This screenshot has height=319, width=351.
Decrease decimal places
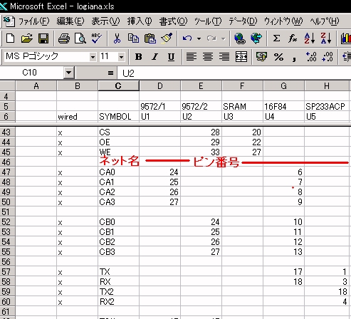(x=328, y=57)
